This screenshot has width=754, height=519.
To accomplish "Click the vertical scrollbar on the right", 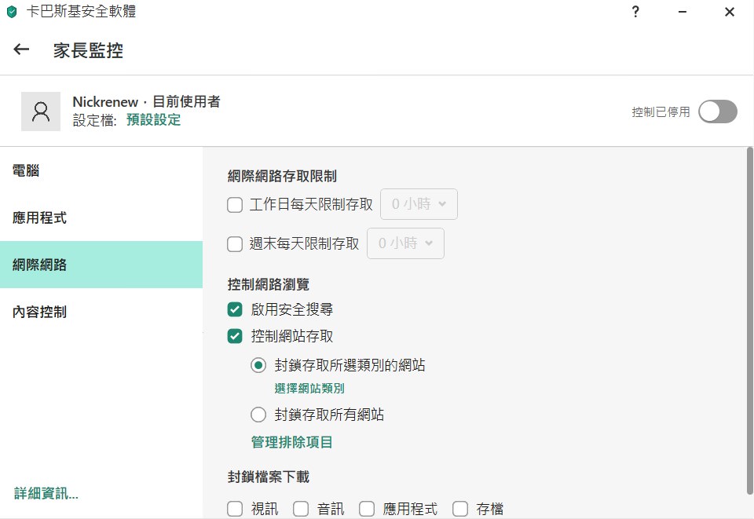I will (x=749, y=321).
